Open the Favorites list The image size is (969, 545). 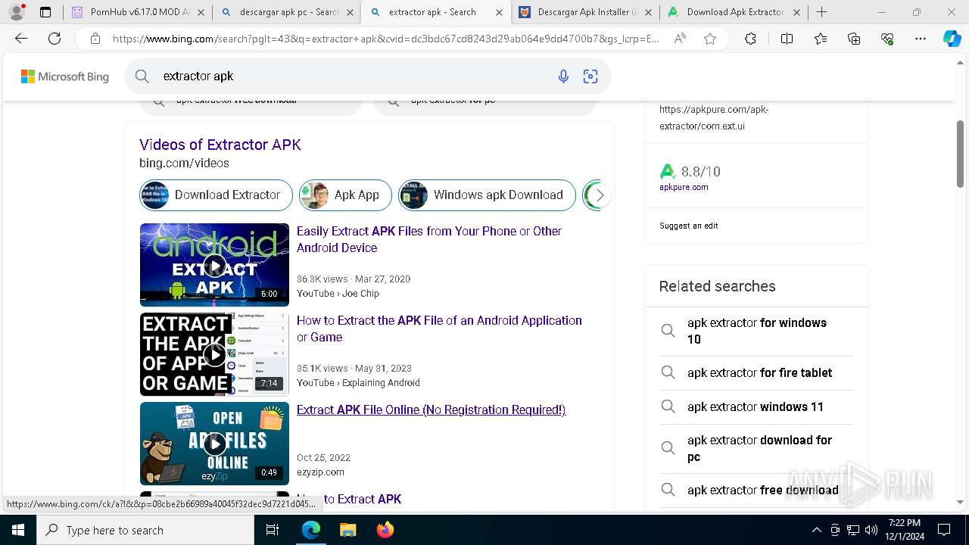coord(821,39)
